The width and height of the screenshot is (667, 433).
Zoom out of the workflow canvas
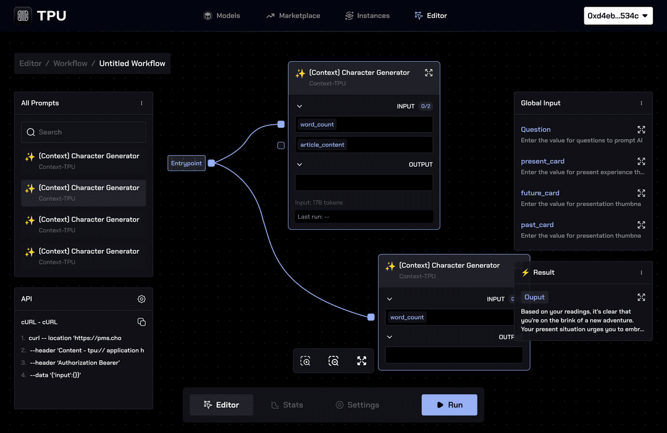(333, 361)
